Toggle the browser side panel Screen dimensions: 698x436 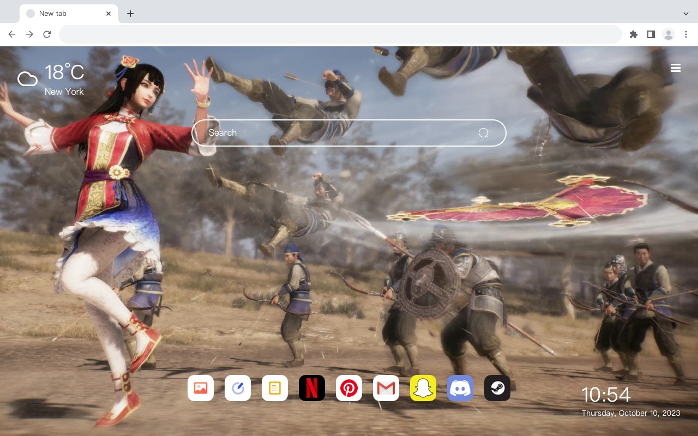pyautogui.click(x=651, y=34)
